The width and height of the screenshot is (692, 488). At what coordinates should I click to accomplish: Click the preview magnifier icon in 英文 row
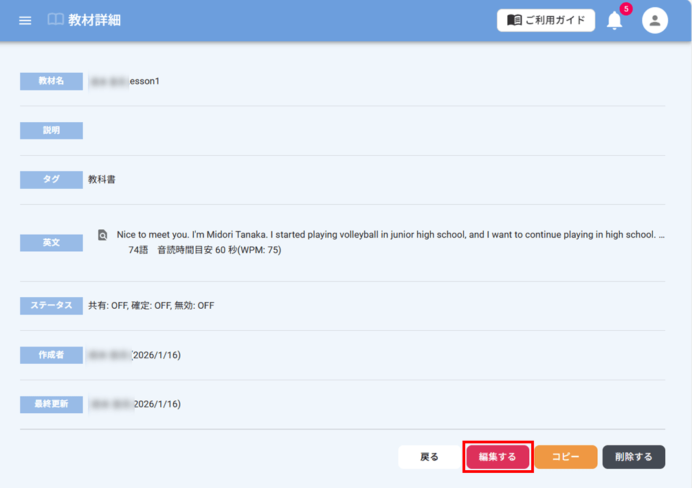click(102, 235)
